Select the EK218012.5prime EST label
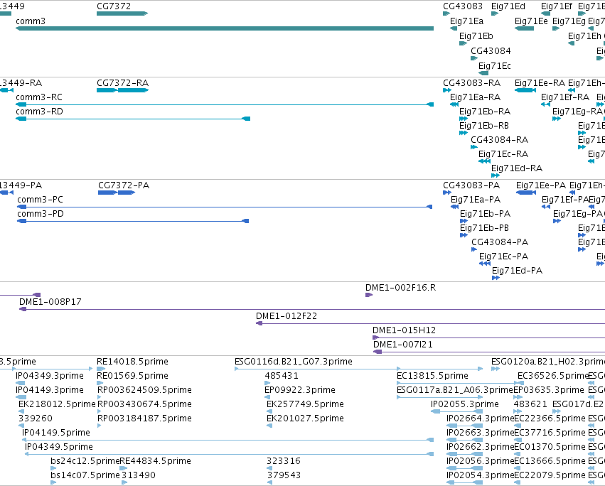The width and height of the screenshot is (605, 486). tap(57, 404)
